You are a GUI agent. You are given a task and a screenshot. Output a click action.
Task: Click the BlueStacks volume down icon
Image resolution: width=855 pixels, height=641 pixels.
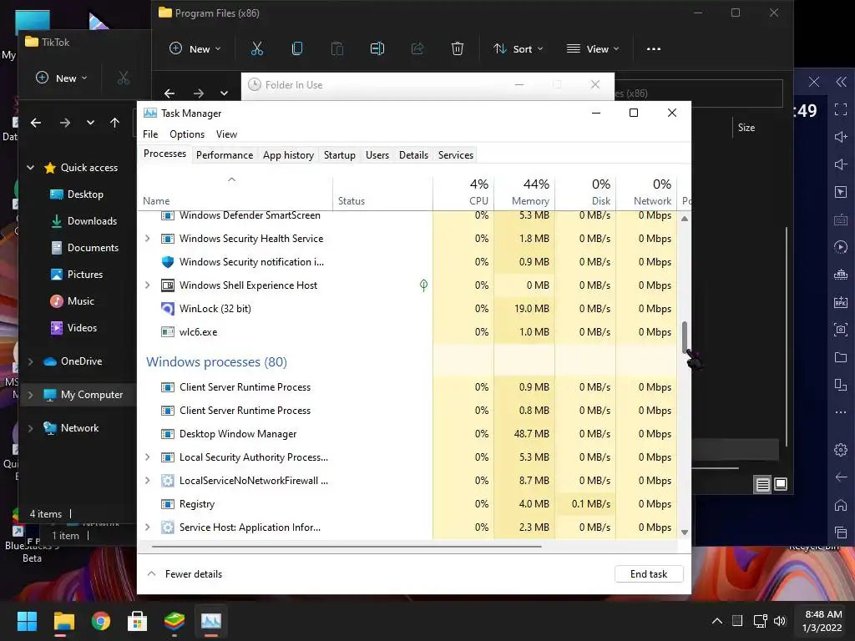841,164
